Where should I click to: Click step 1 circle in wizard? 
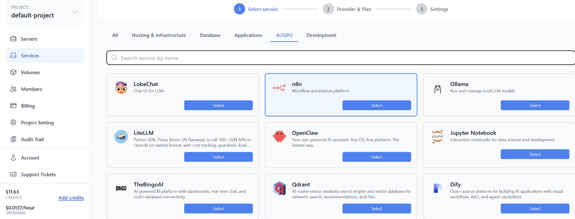tap(239, 9)
